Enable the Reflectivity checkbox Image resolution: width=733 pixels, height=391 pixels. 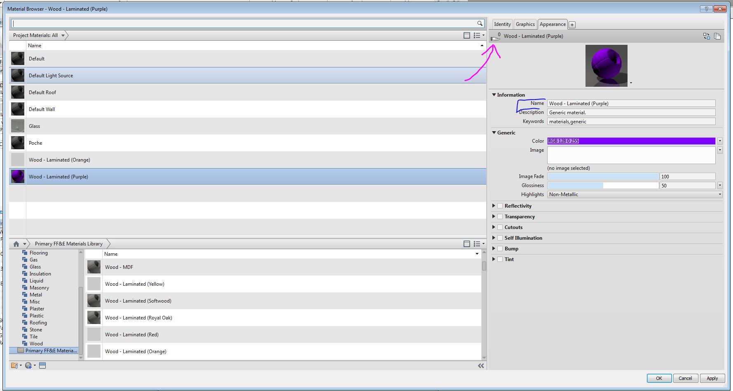(x=500, y=206)
